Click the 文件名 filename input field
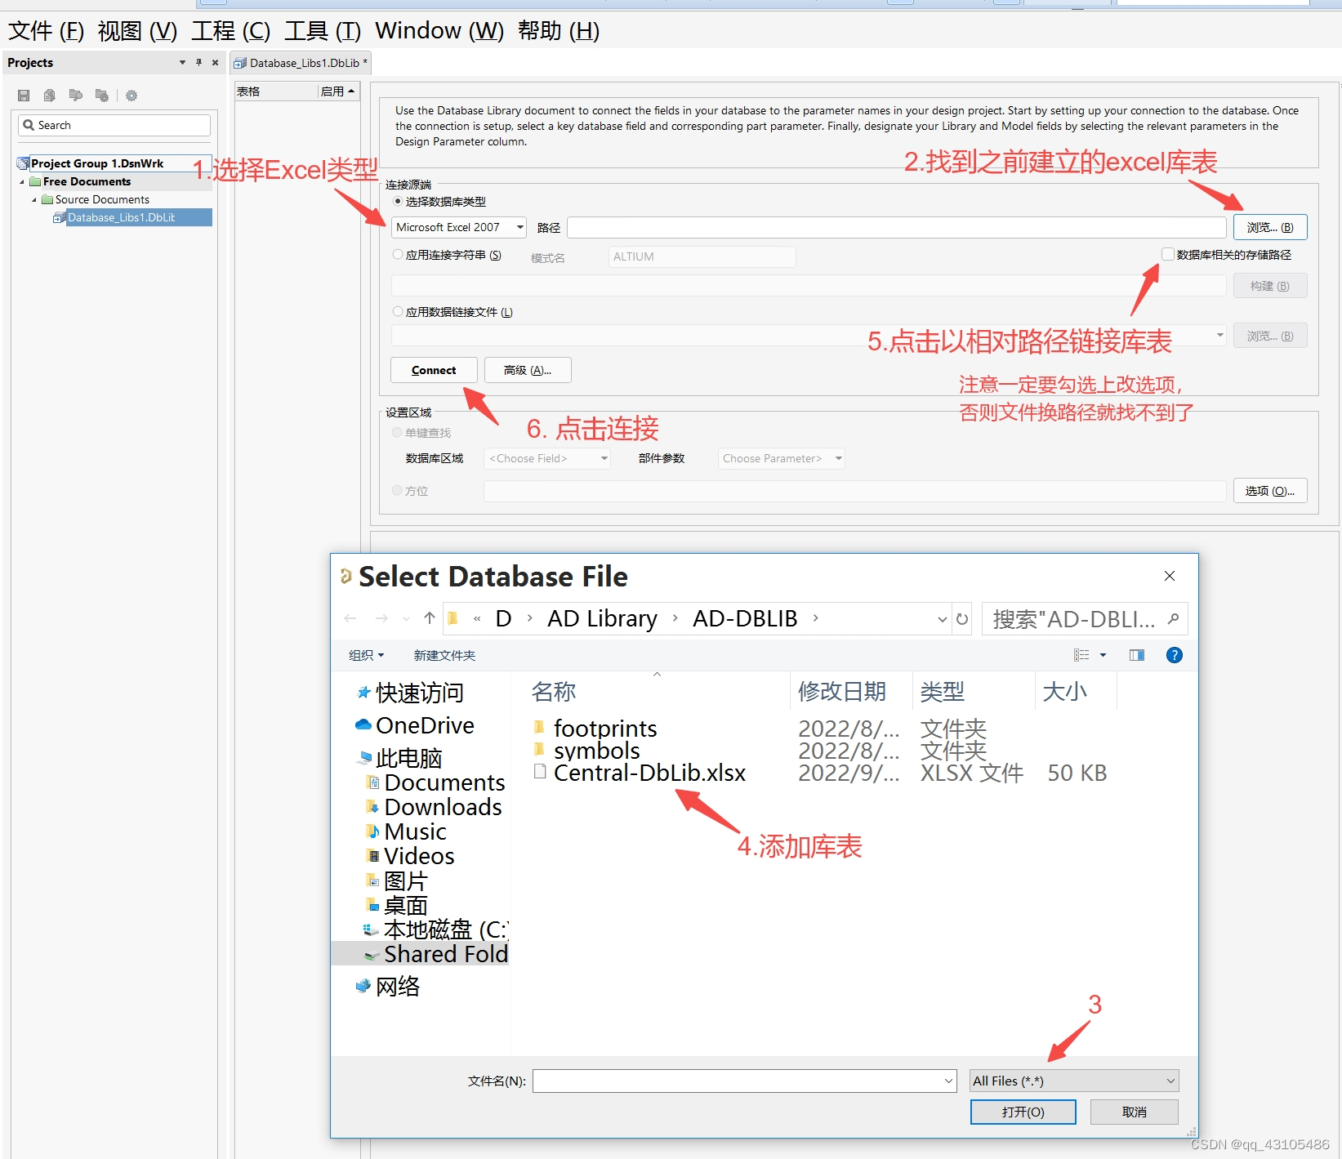Viewport: 1342px width, 1159px height. (x=744, y=1081)
